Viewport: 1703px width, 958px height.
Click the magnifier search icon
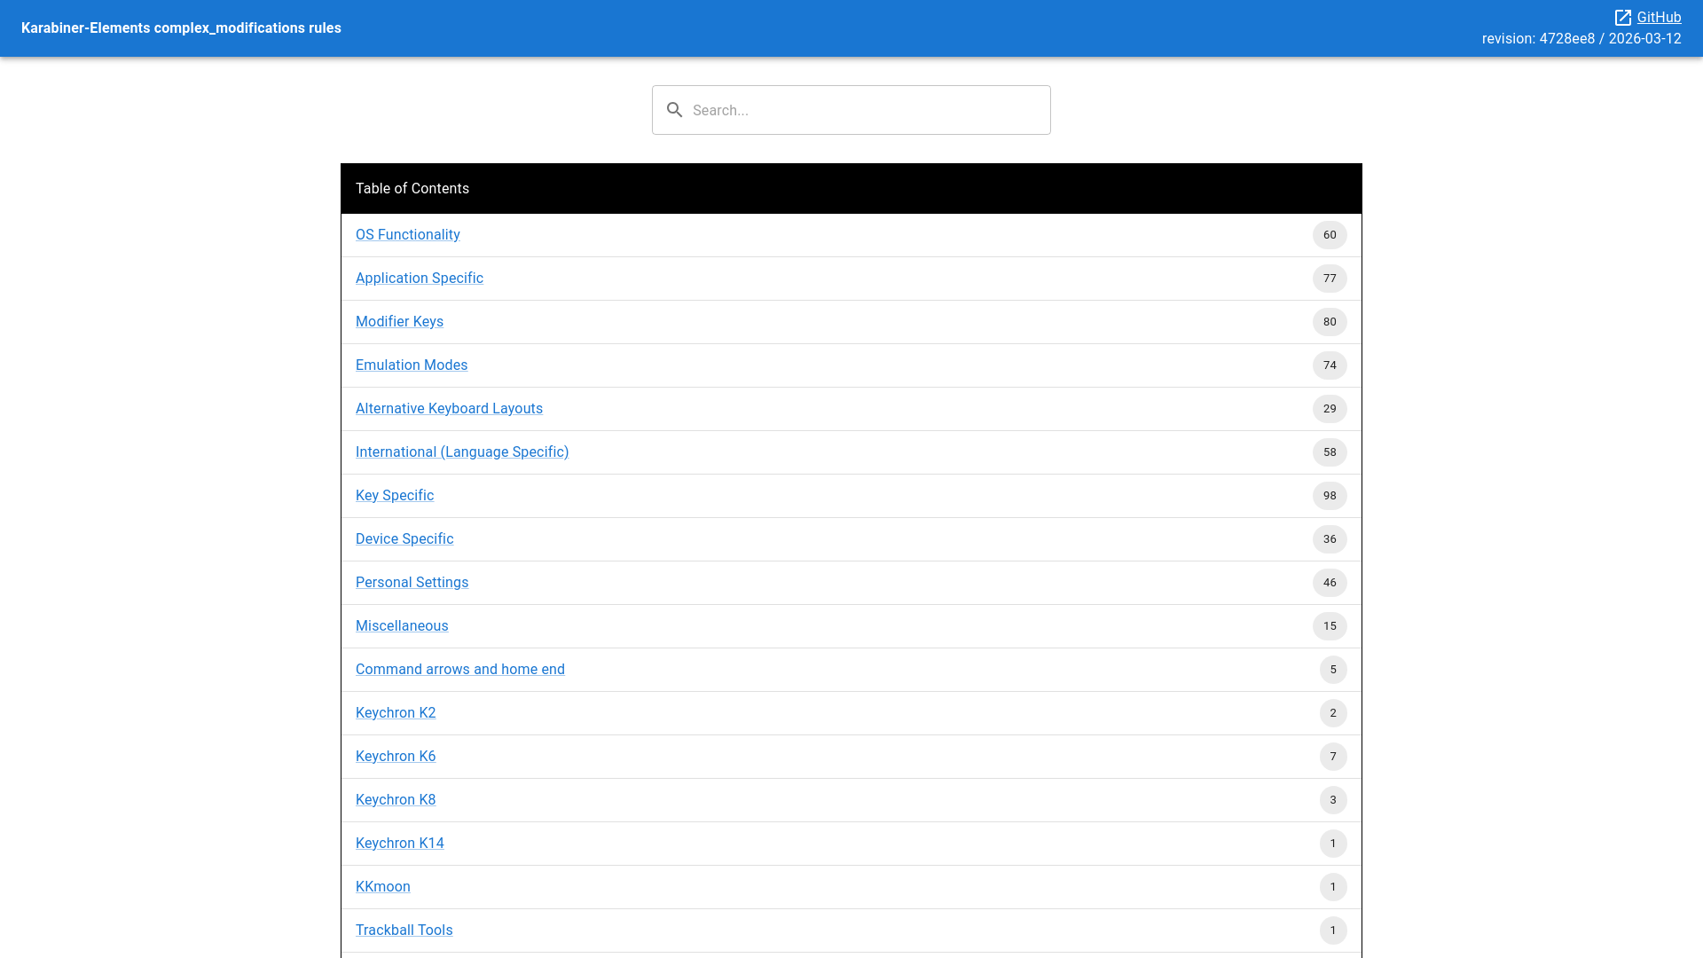675,110
